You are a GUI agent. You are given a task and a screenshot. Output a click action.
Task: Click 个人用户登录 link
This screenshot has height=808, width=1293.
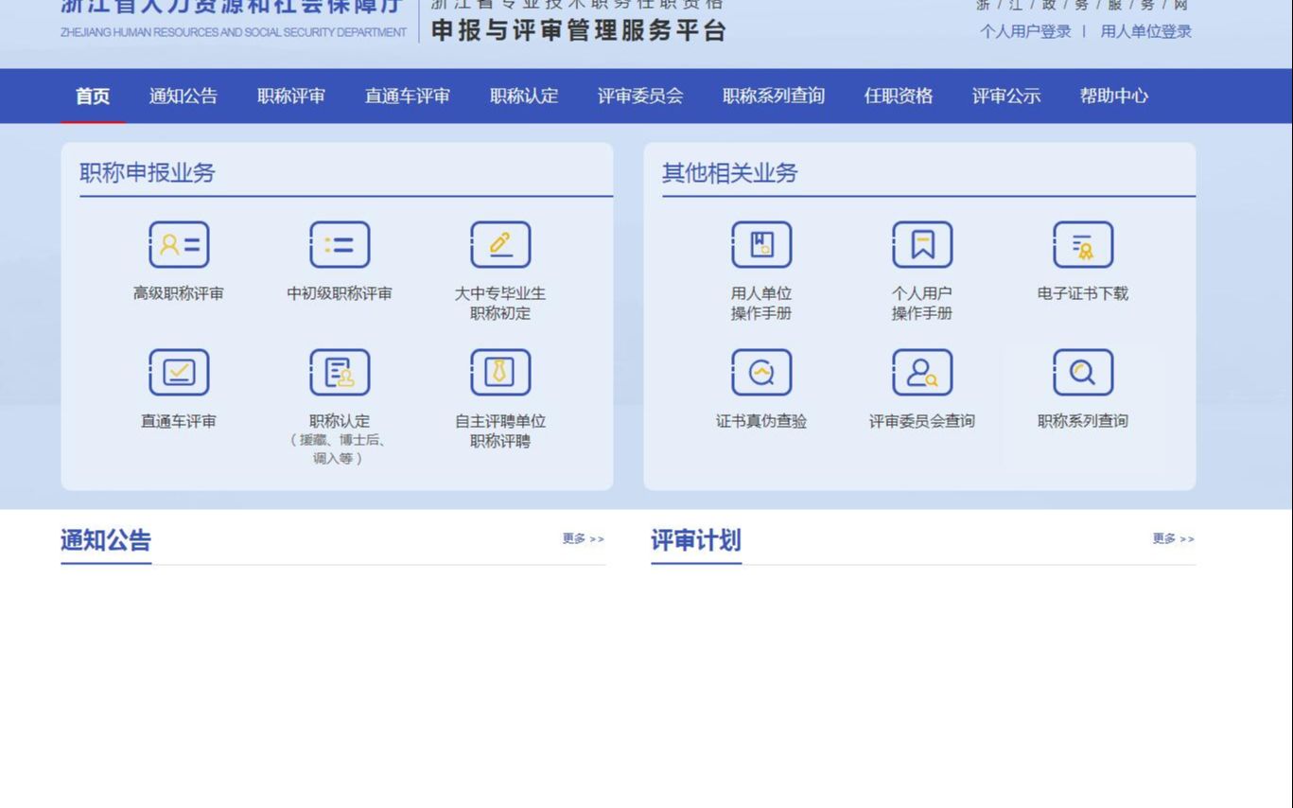1026,31
